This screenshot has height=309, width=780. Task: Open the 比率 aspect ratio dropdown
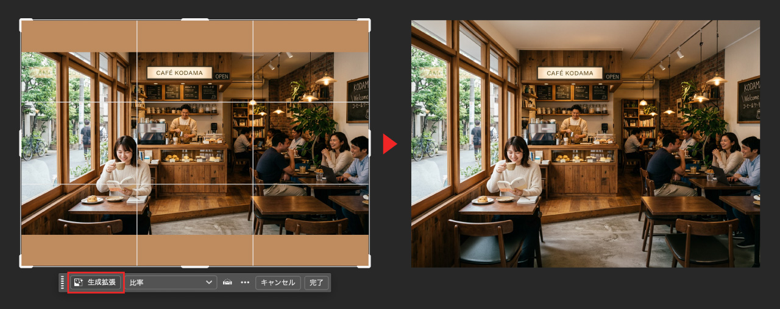click(x=171, y=283)
